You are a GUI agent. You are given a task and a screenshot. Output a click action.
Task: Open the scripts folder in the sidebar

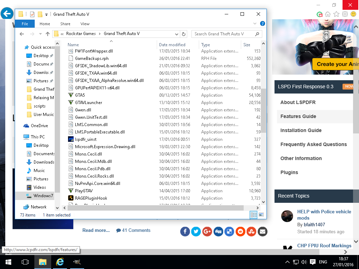[x=39, y=106]
